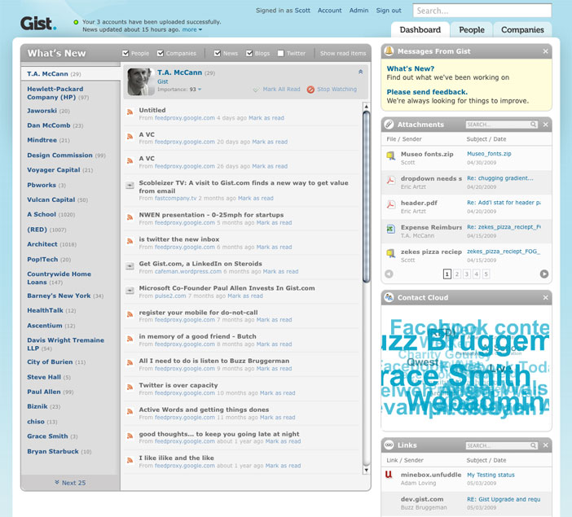
Task: Click the RSS icon beside NWEN presentation
Action: (130, 217)
